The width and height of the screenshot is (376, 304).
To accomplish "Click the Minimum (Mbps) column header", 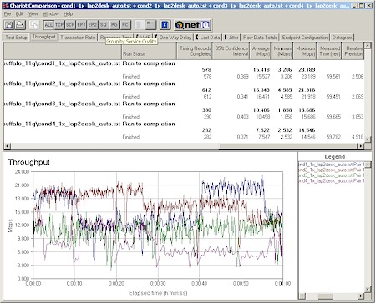I will [x=282, y=51].
